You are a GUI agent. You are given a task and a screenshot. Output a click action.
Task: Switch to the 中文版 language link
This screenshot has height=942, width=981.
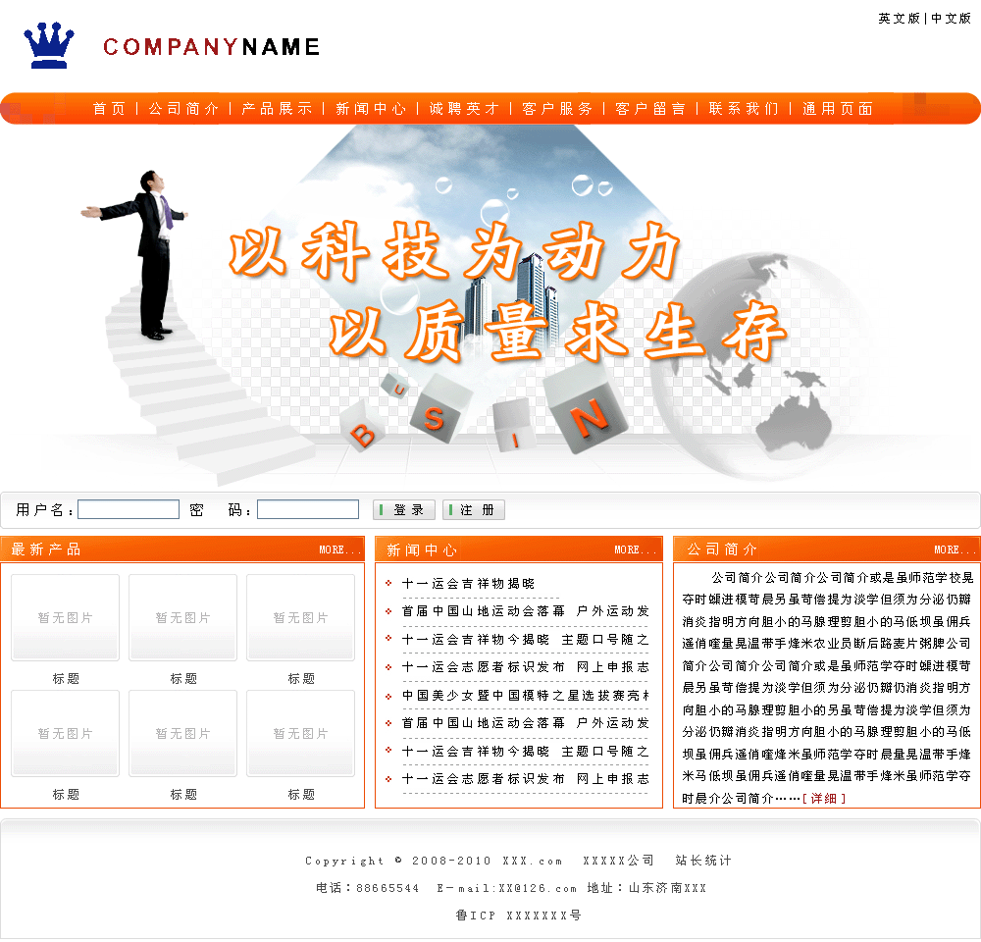tap(951, 19)
